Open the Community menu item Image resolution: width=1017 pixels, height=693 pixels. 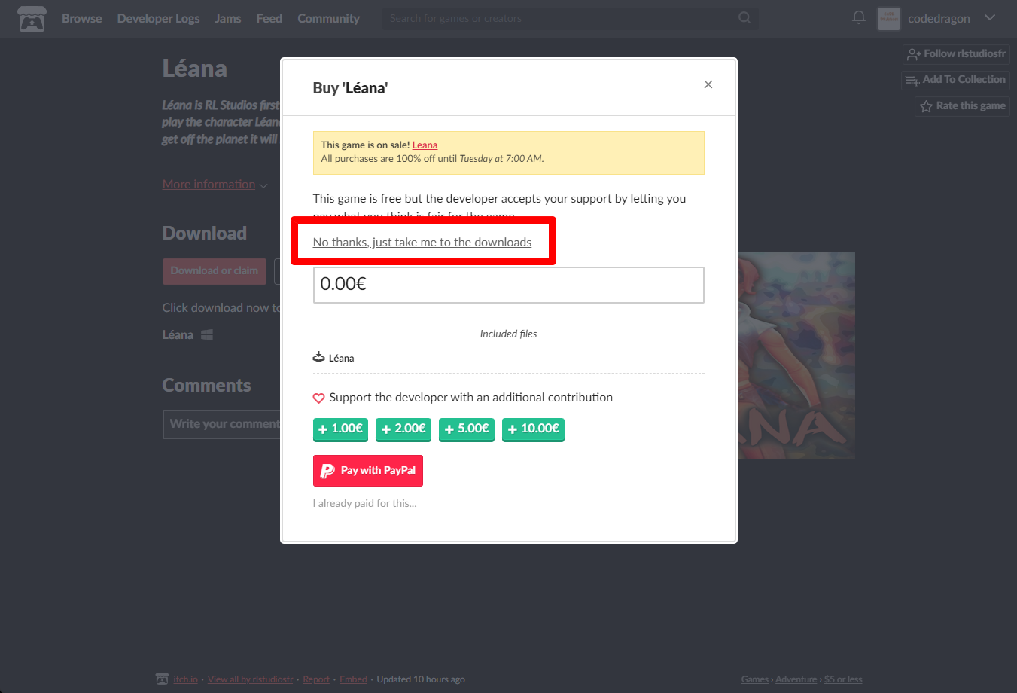[x=328, y=18]
